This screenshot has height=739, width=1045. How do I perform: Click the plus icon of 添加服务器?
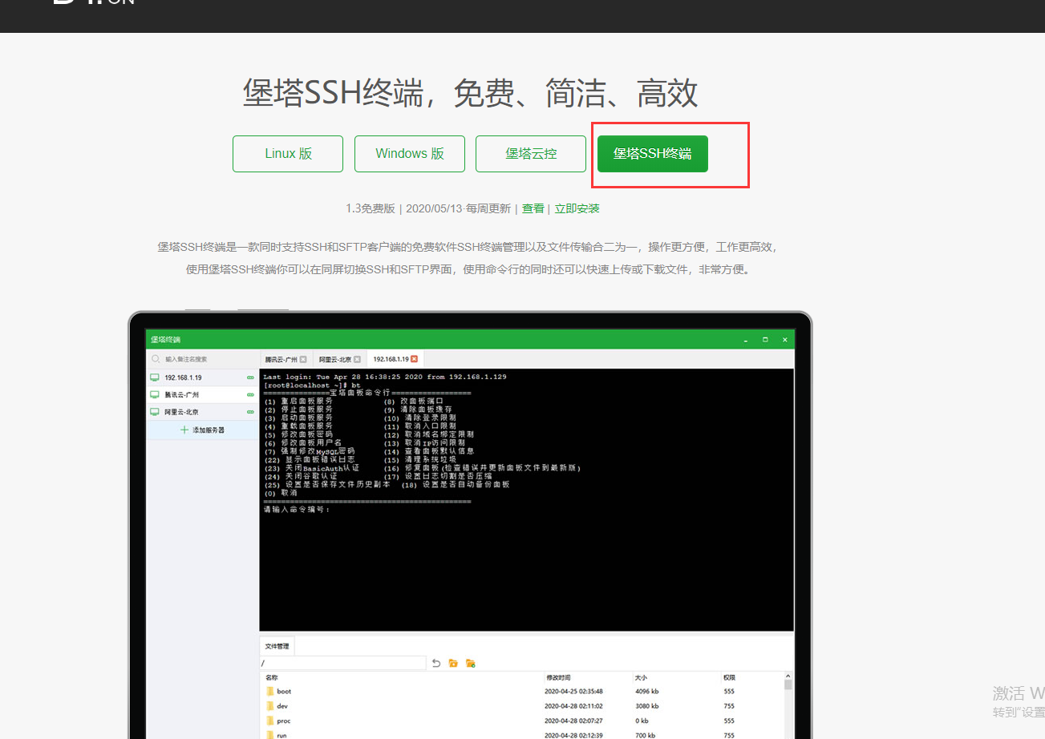(x=185, y=430)
